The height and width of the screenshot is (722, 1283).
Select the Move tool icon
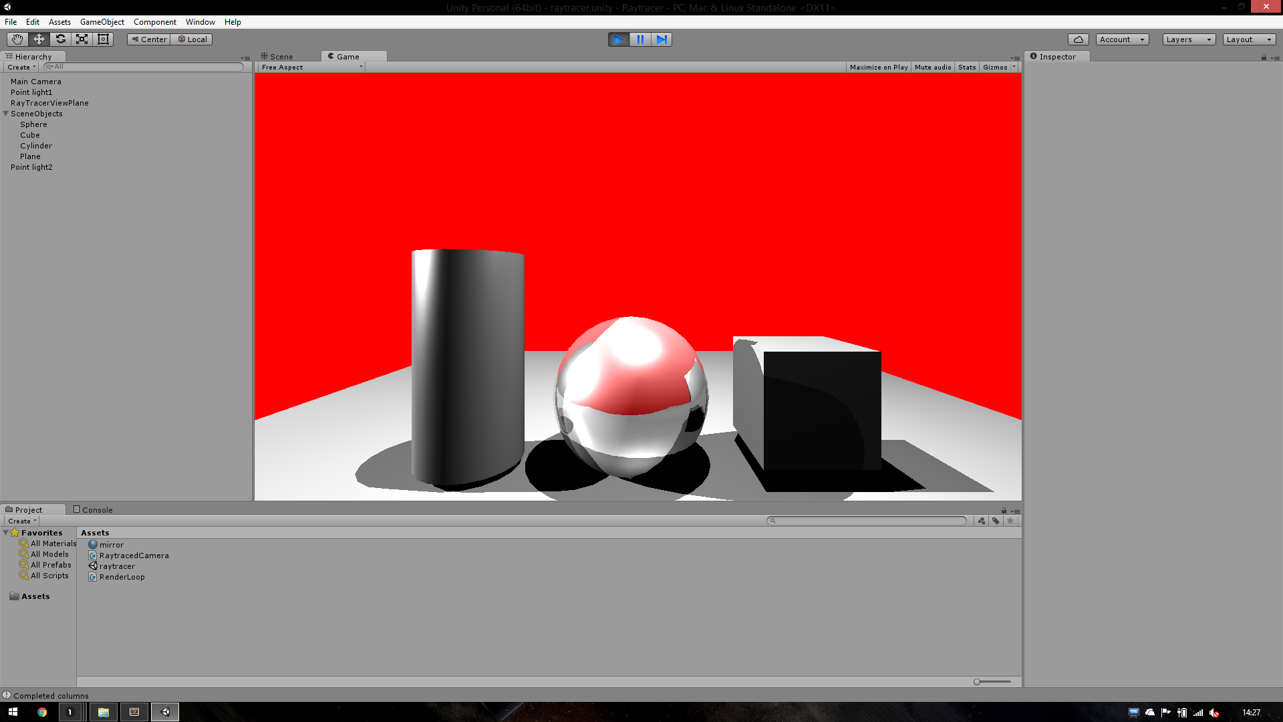click(39, 39)
